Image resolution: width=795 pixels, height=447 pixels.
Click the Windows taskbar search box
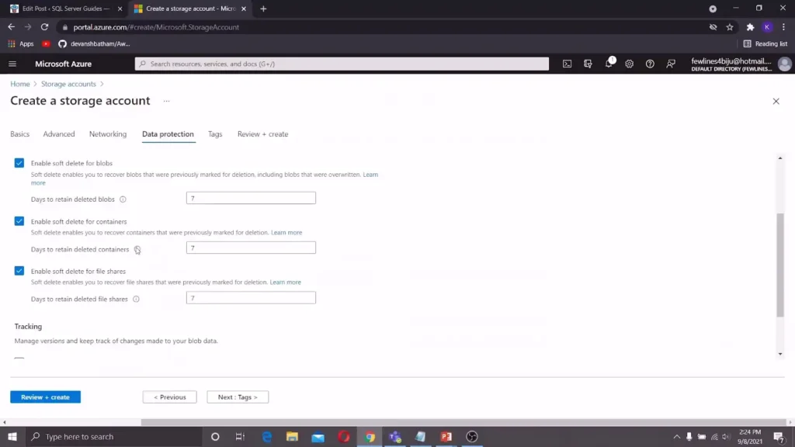[x=113, y=436]
